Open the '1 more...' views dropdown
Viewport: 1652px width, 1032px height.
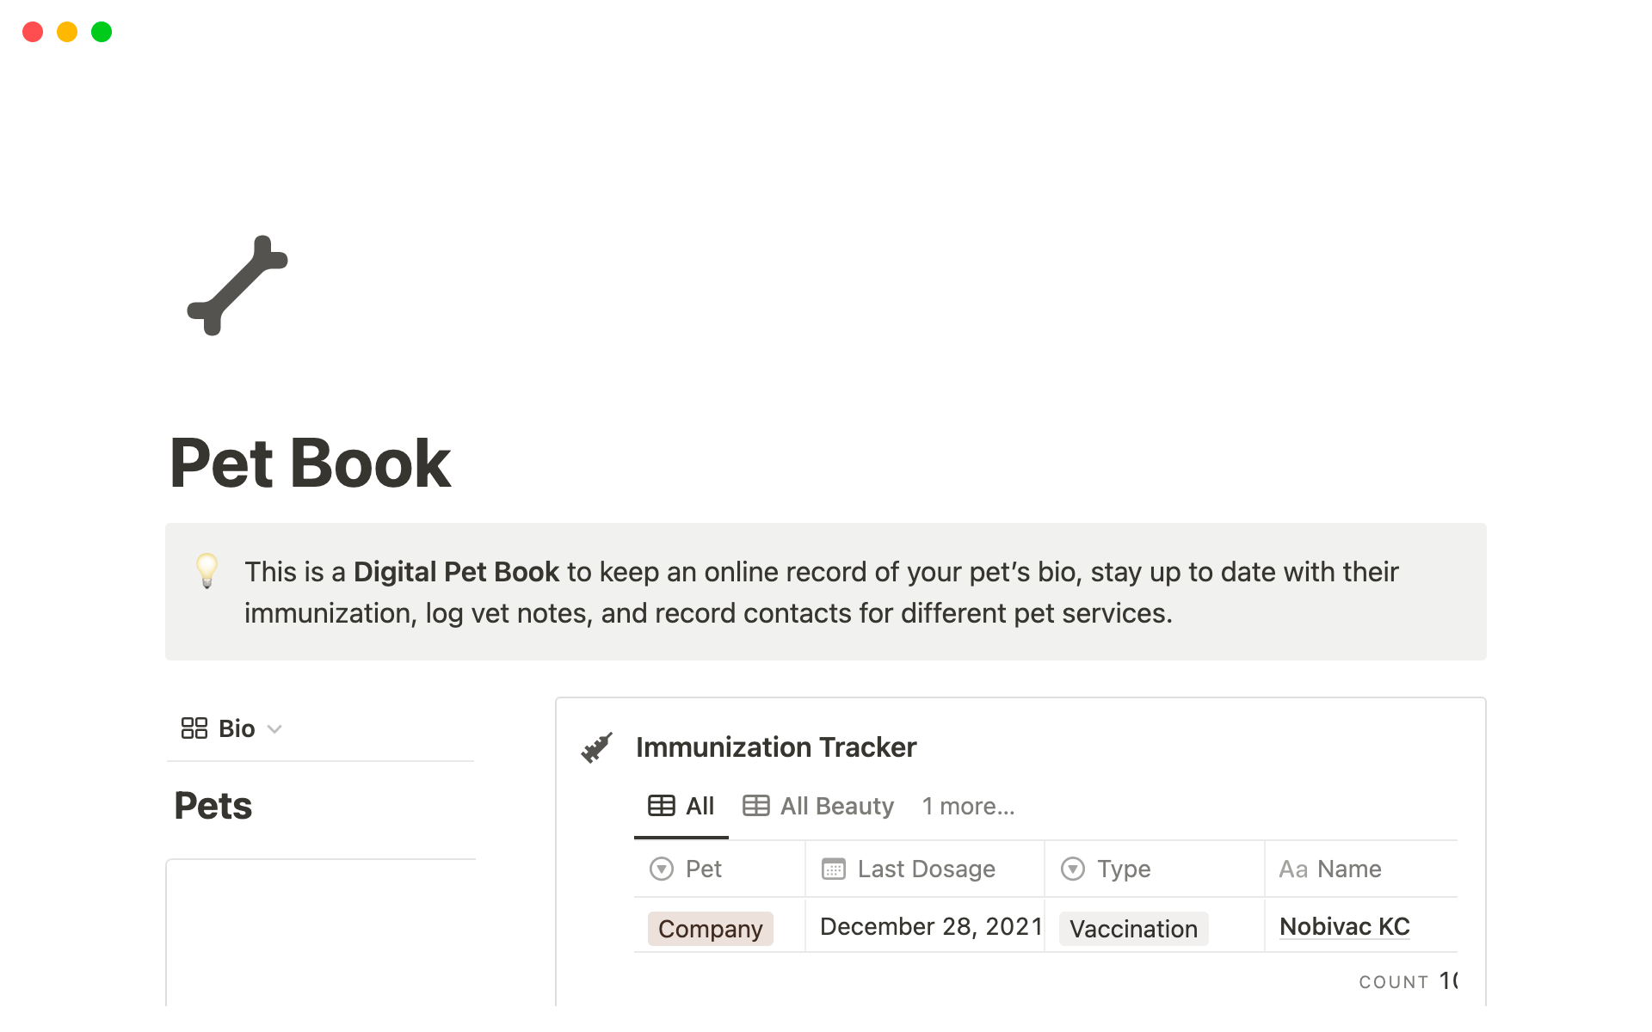(968, 806)
